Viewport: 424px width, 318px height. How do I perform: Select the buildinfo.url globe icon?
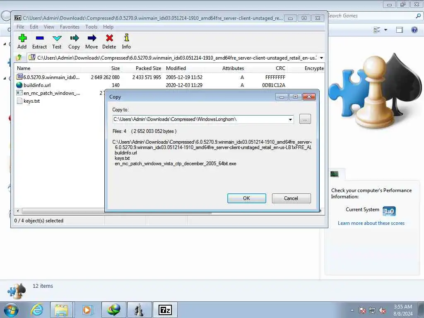point(19,85)
